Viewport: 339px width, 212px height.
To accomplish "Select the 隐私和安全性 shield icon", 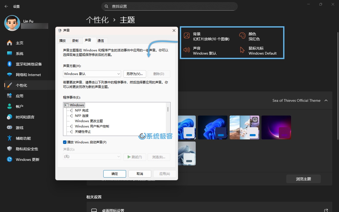I will [x=9, y=149].
